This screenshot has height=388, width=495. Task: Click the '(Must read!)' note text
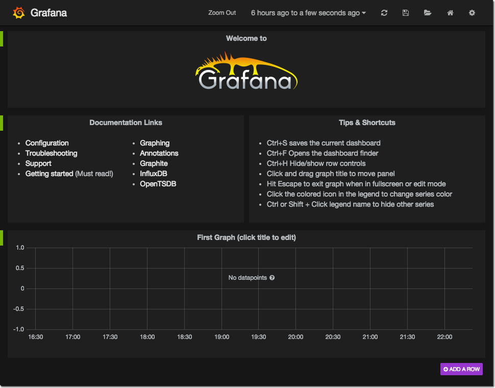point(94,174)
